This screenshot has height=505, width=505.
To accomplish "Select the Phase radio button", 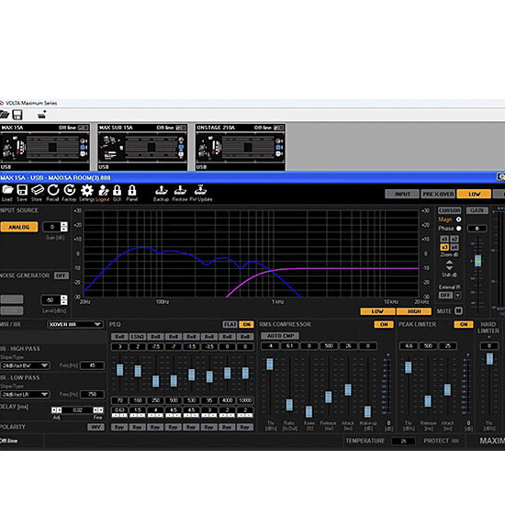I will (458, 229).
